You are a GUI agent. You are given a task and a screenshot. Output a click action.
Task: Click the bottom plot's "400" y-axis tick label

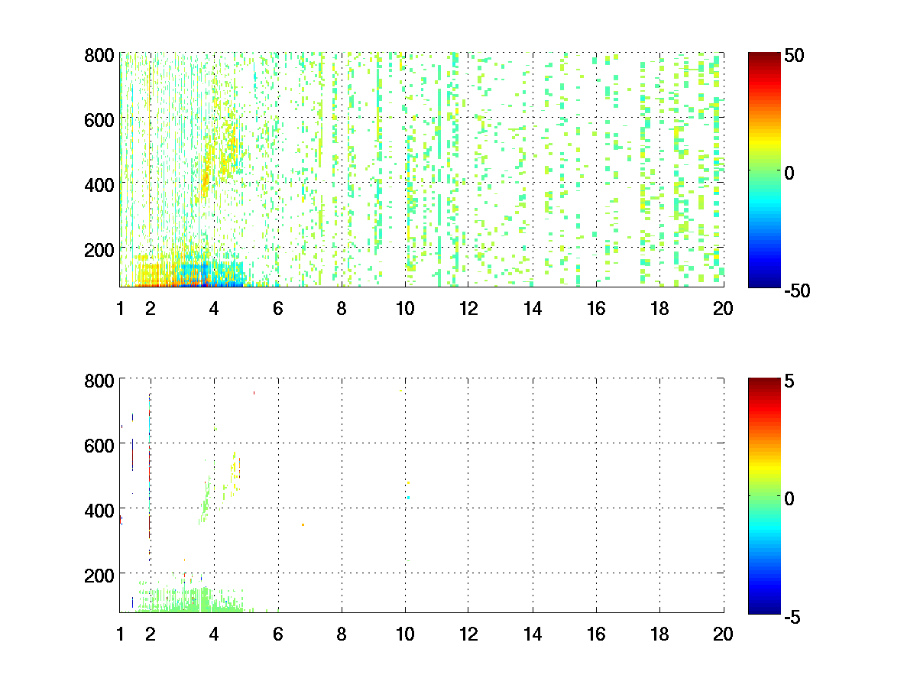[x=99, y=509]
